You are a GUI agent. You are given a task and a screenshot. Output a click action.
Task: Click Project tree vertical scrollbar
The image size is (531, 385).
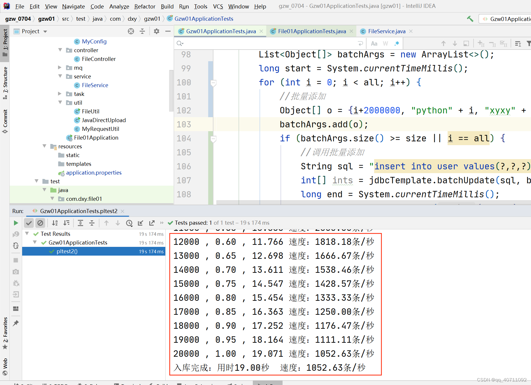(171, 90)
